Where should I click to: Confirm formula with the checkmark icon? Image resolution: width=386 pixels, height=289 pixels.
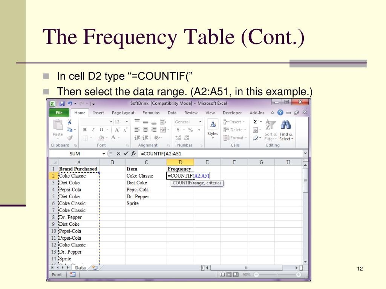coord(126,154)
